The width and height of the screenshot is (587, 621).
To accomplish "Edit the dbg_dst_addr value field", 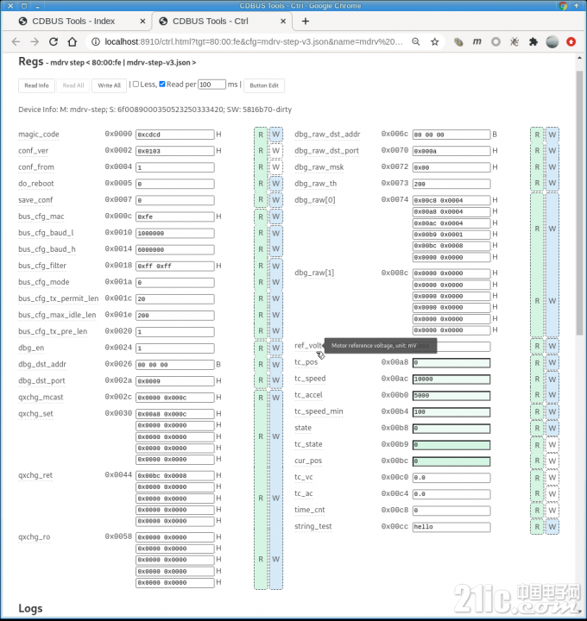I will tap(174, 364).
